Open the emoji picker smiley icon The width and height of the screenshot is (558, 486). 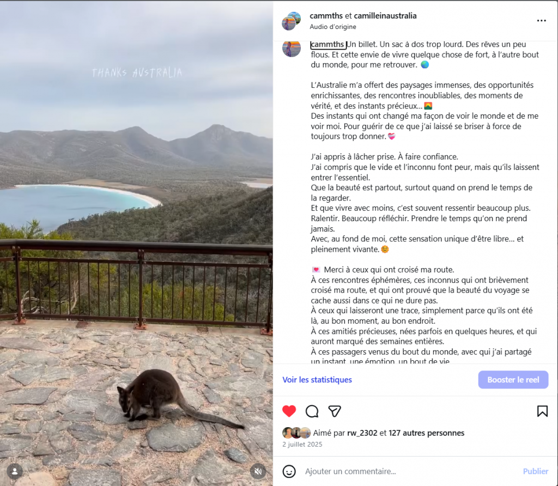pos(289,471)
